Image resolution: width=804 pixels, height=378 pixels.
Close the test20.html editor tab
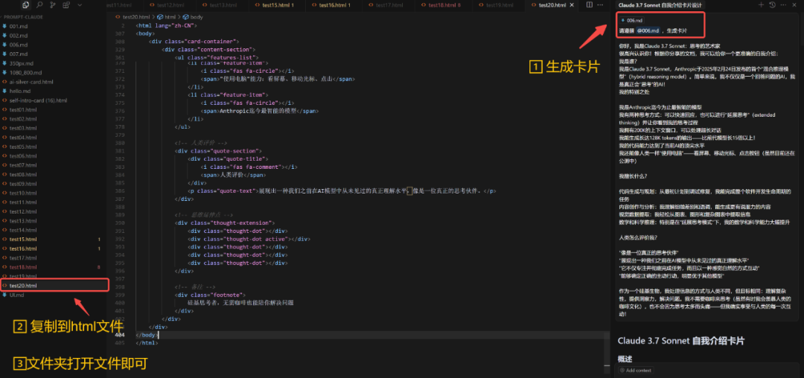(x=572, y=5)
